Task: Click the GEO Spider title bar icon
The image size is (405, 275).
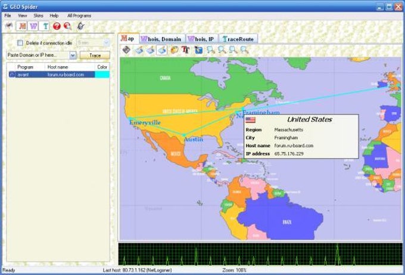Action: pos(5,6)
